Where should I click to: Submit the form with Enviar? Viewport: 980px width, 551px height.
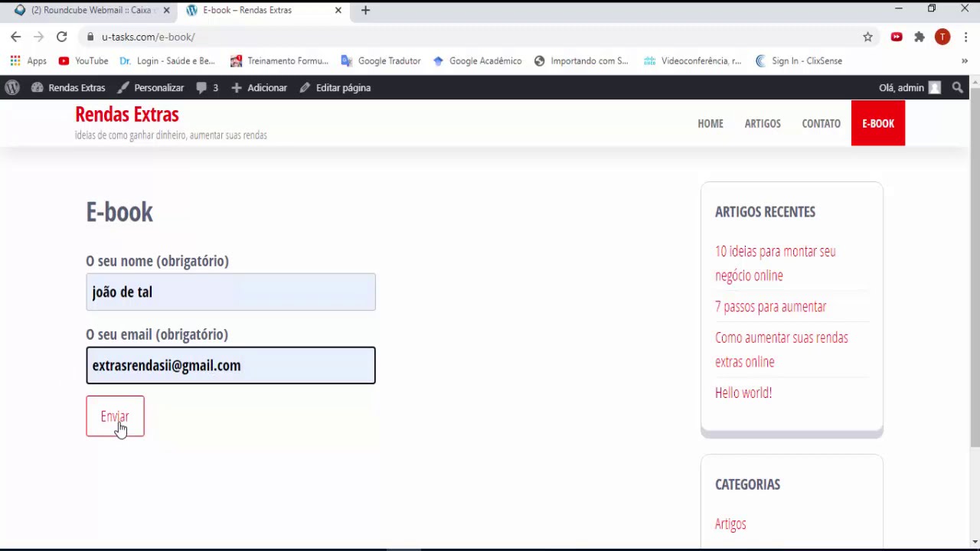[115, 416]
